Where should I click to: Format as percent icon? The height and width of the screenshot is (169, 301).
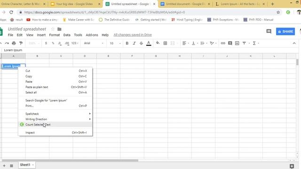[x=53, y=43]
